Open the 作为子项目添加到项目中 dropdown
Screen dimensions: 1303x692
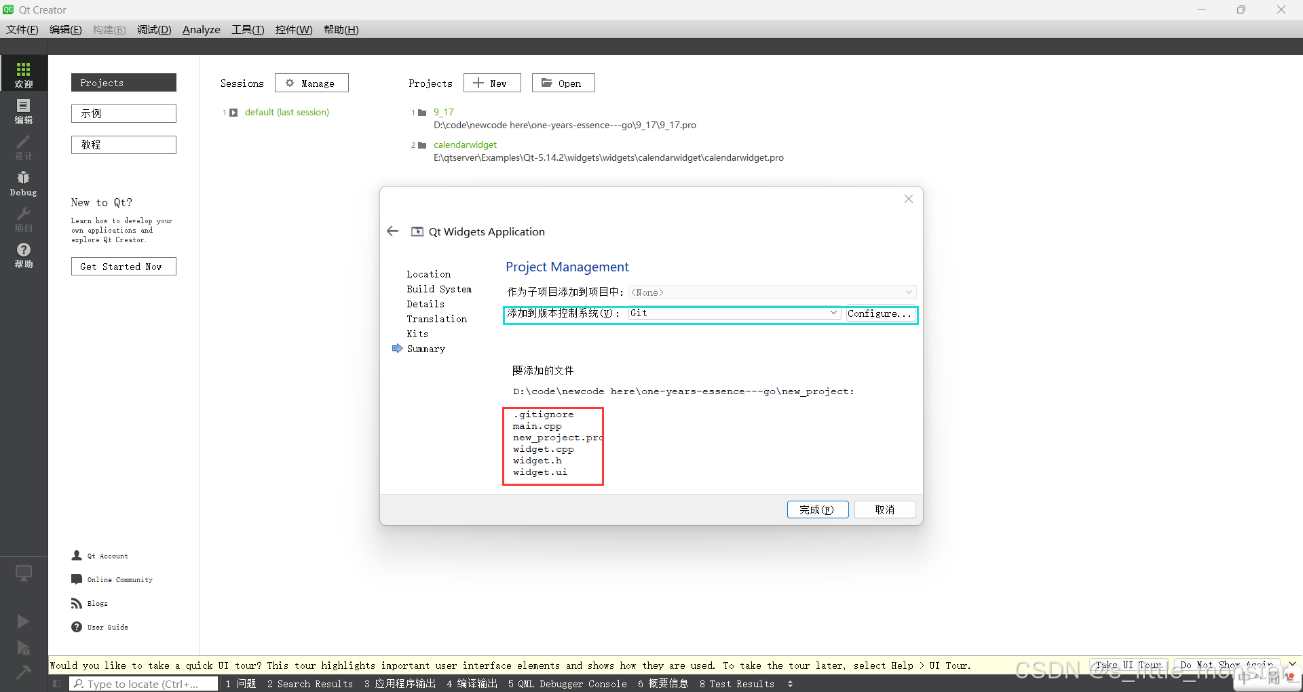772,292
